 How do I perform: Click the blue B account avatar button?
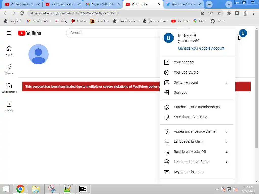(x=243, y=33)
